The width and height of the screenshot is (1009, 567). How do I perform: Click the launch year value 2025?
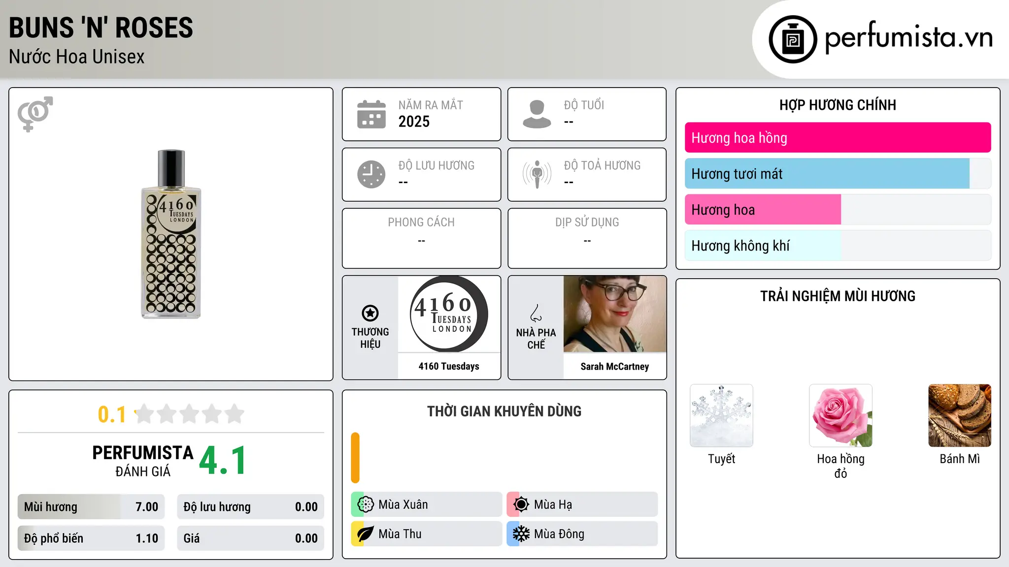pos(414,122)
